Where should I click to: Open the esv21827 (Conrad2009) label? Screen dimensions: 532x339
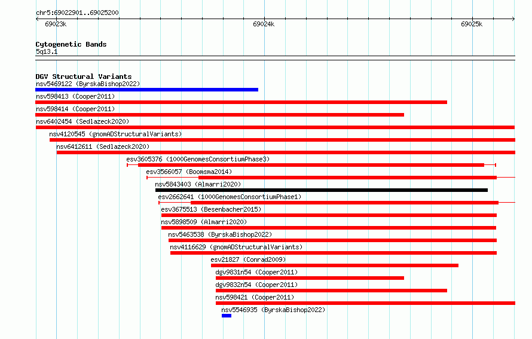coord(248,259)
